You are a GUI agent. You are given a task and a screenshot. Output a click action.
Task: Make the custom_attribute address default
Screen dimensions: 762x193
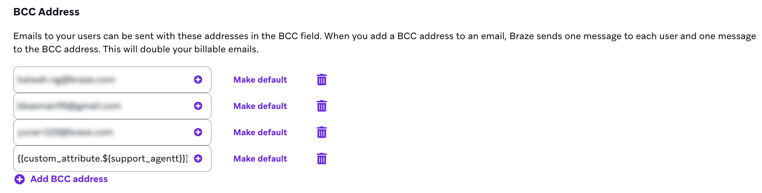pyautogui.click(x=260, y=159)
